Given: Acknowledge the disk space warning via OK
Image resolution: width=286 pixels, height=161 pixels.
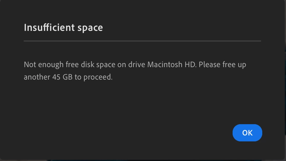Looking at the screenshot, I should [x=247, y=133].
